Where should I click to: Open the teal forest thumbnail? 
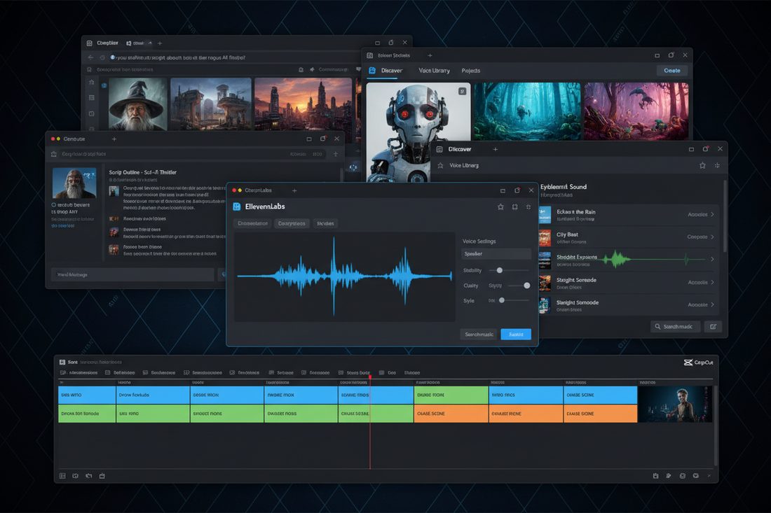[527, 111]
